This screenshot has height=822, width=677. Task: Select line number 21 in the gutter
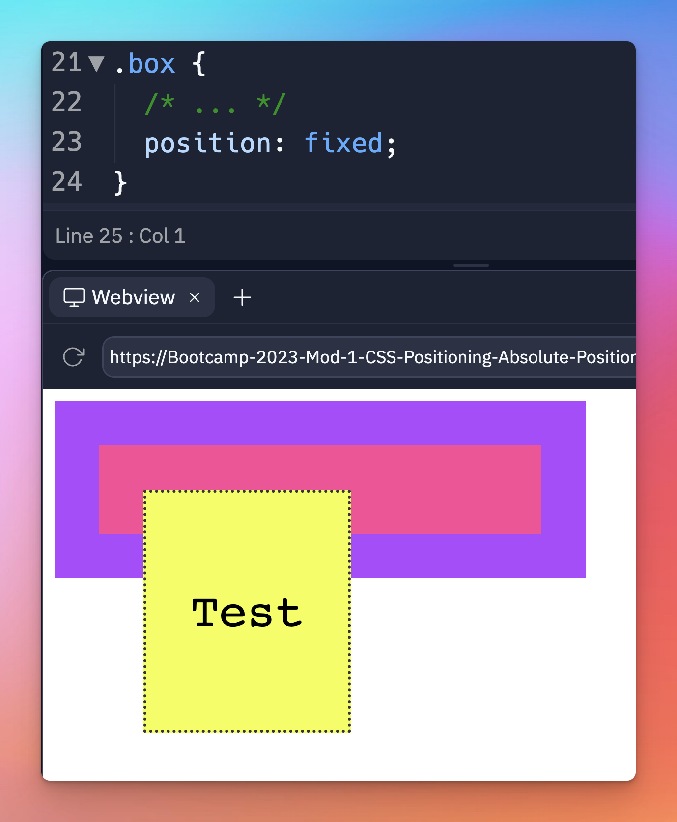[66, 63]
